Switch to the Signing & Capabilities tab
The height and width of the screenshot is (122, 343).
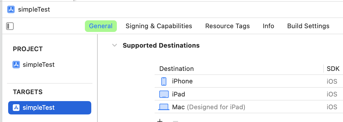tap(159, 26)
